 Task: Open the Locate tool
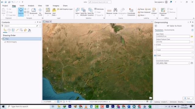[x=115, y=12]
